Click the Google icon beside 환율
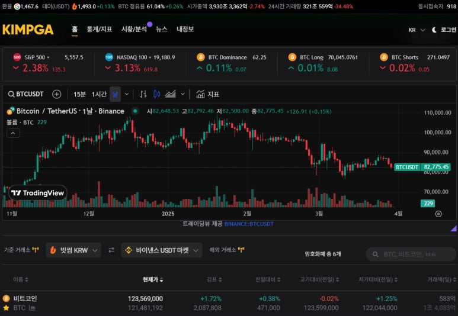The image size is (458, 316). pyautogui.click(x=17, y=7)
